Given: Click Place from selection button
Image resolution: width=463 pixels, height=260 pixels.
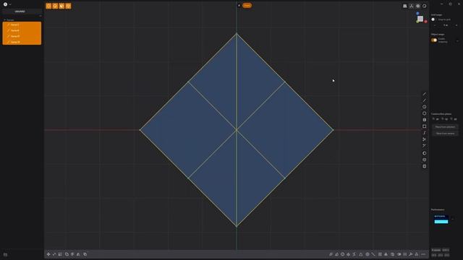Looking at the screenshot, I should [446, 127].
